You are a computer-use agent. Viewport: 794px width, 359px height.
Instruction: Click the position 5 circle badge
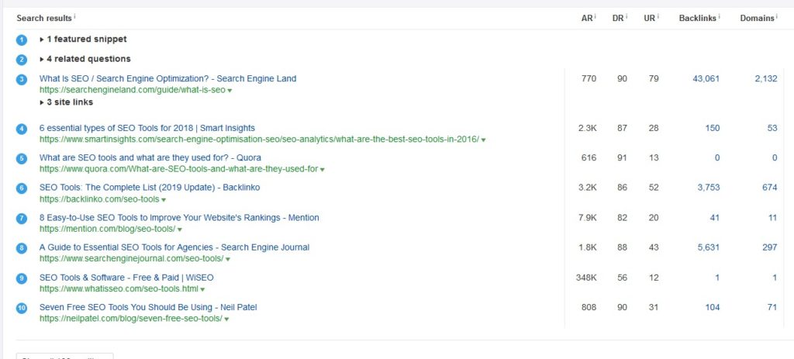(22, 158)
